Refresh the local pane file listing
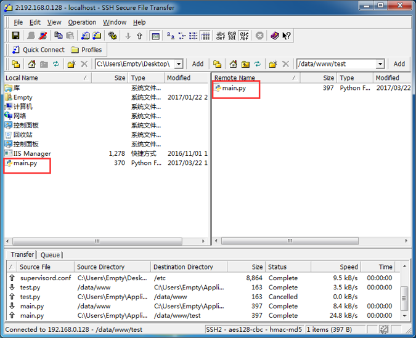The width and height of the screenshot is (416, 338). click(56, 64)
